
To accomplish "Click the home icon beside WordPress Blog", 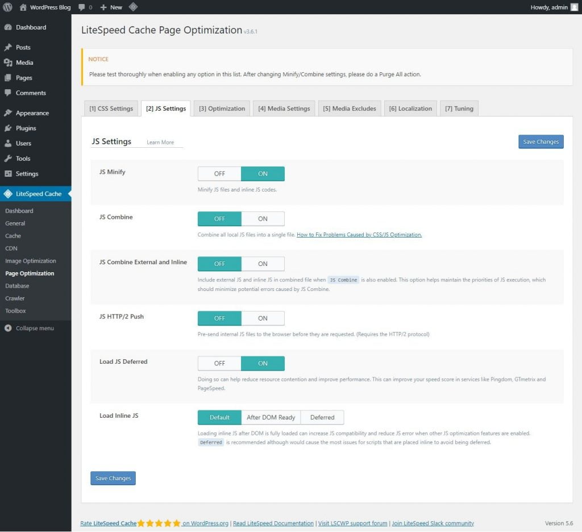I will pos(23,7).
